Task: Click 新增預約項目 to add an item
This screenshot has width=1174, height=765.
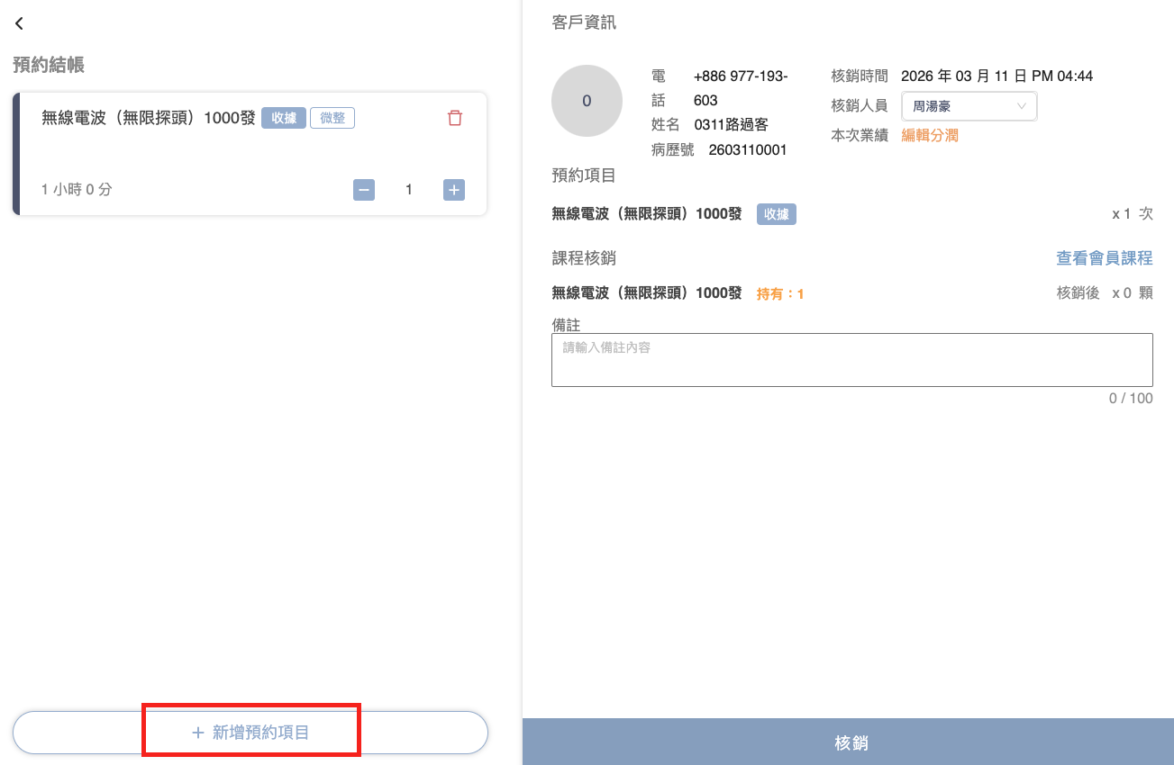Action: (250, 733)
